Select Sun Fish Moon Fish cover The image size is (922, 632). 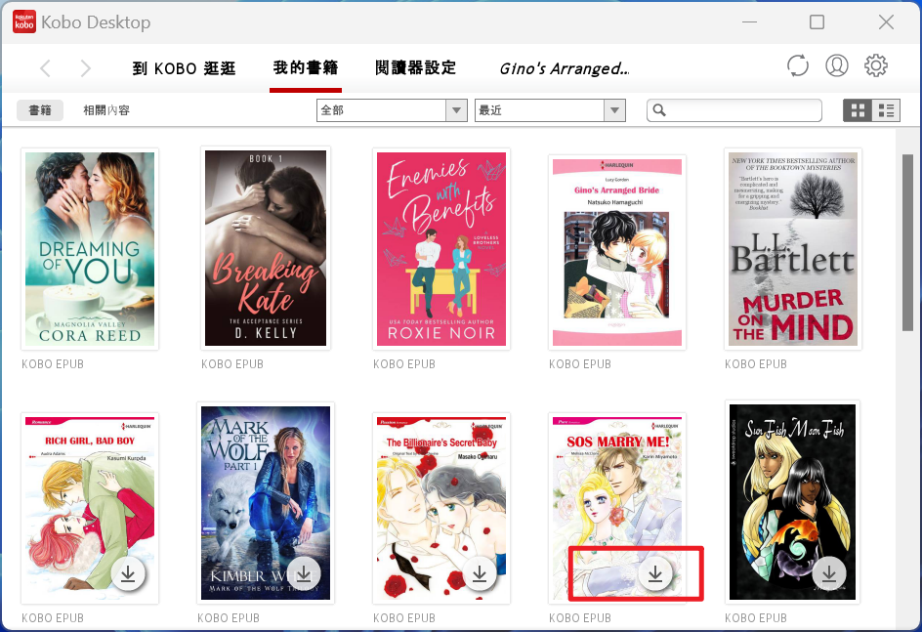(792, 501)
